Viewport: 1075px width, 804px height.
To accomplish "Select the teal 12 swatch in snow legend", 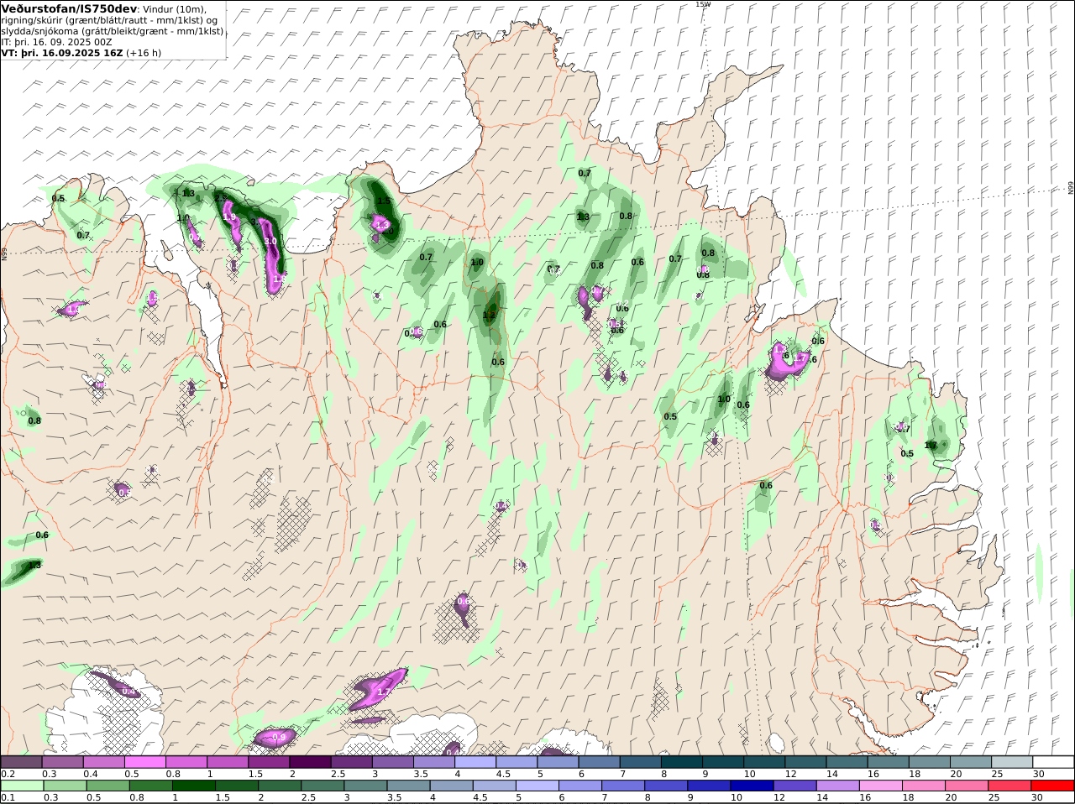I will pyautogui.click(x=805, y=762).
